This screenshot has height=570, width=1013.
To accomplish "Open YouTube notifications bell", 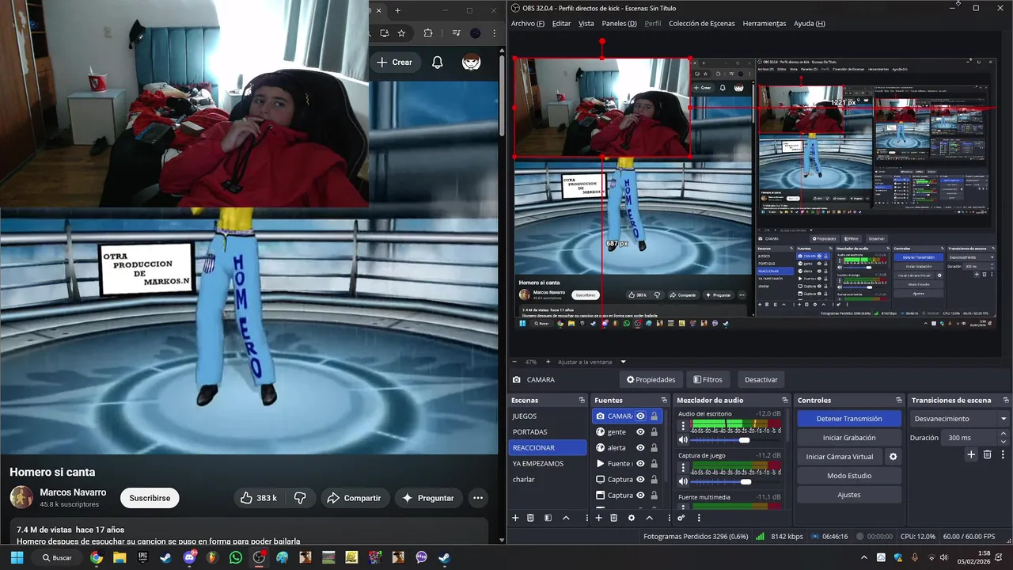I will coord(438,62).
